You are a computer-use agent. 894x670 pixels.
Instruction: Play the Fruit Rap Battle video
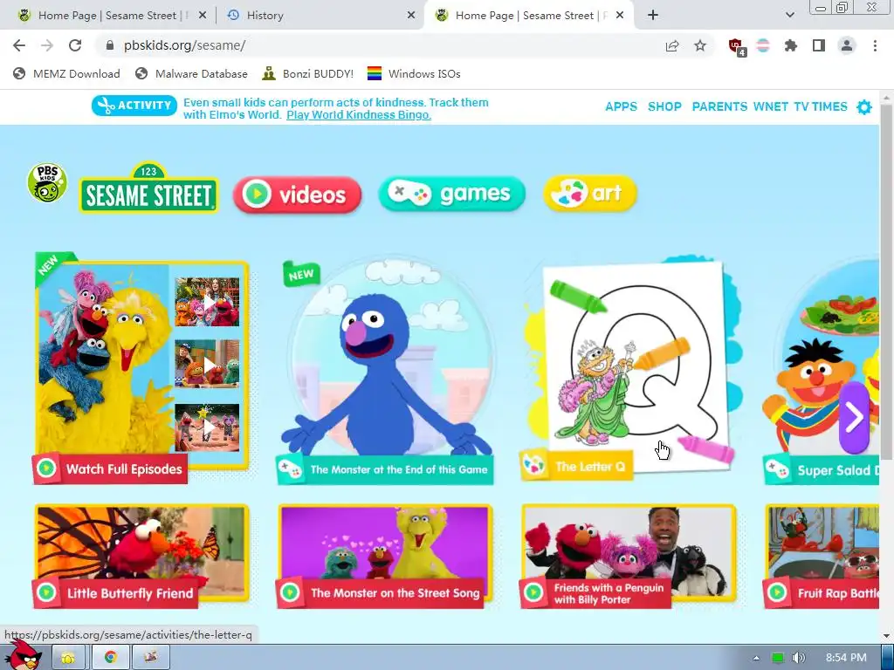(821, 557)
